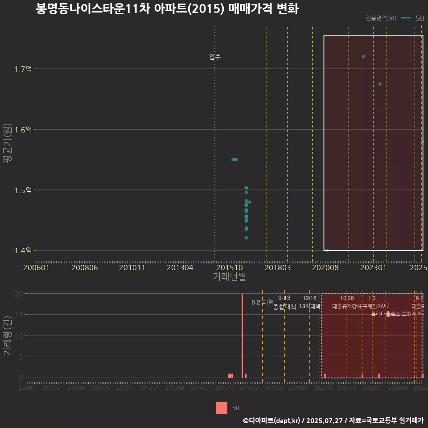Click the 거래년월 x-axis title
Screen dimensions: 428x428
[x=229, y=276]
